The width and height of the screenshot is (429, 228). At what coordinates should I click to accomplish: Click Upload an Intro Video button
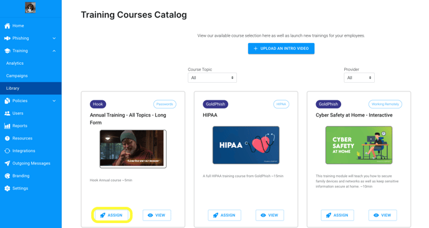[x=281, y=49]
